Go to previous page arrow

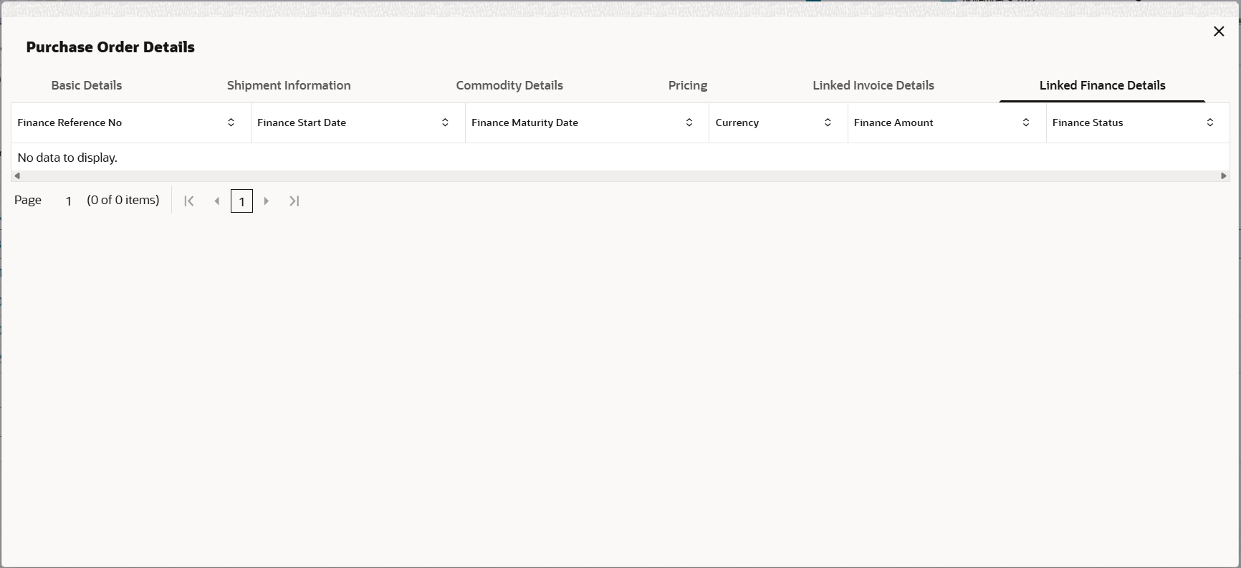coord(217,201)
